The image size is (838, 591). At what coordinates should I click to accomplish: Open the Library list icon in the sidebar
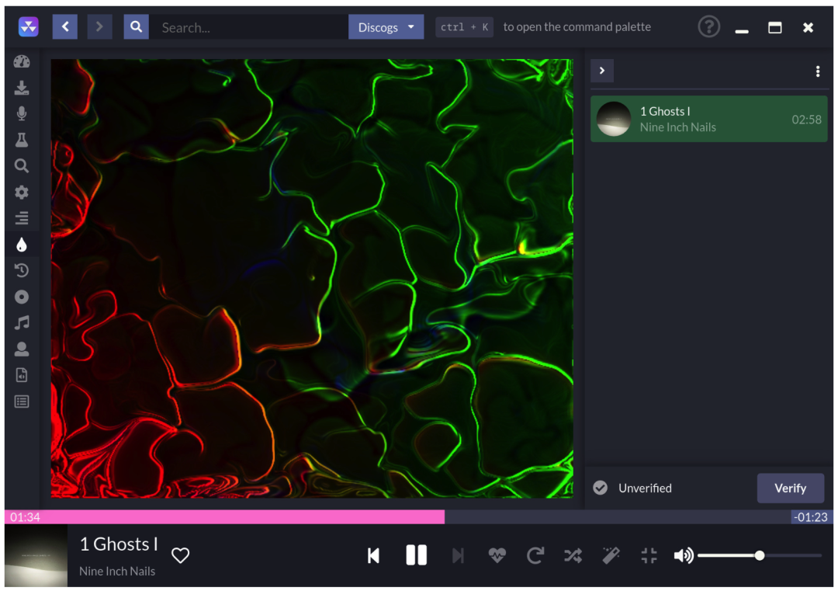click(22, 402)
